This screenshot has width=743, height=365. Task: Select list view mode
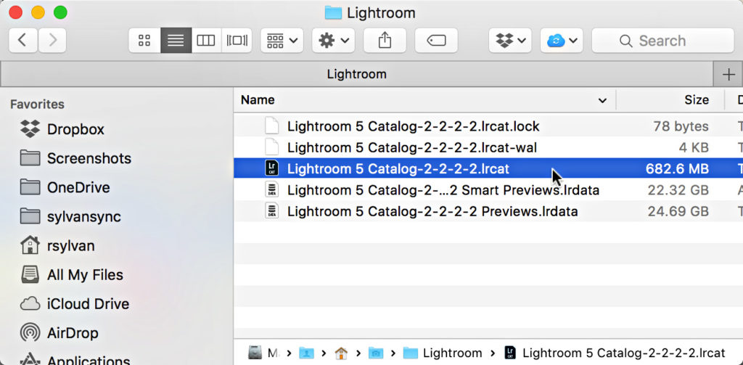(176, 41)
